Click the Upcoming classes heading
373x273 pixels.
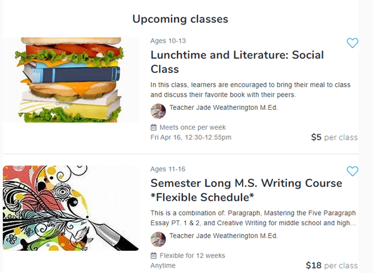(x=180, y=19)
